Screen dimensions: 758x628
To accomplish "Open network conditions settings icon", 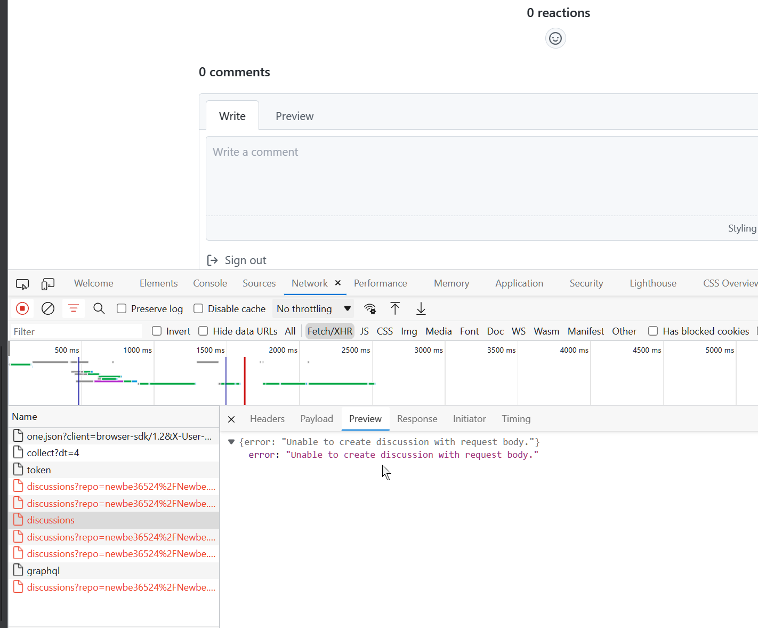I will [370, 308].
